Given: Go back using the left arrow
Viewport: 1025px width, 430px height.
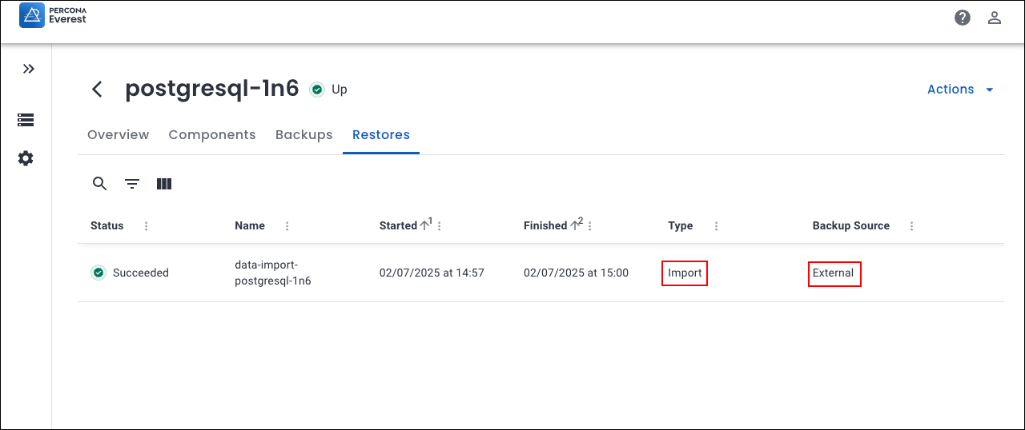Looking at the screenshot, I should point(97,90).
